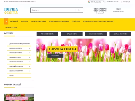Click the search input field
Viewport: 135px width, 101px height.
click(x=53, y=10)
